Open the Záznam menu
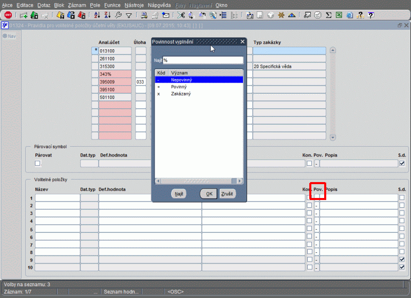Viewport: 411px width, 298px height. (x=77, y=5)
